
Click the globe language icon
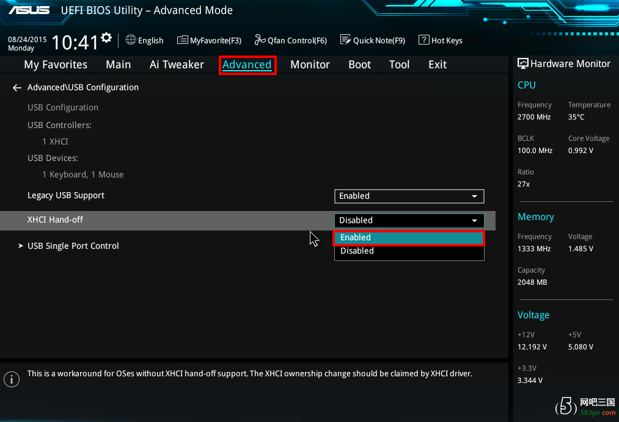pyautogui.click(x=131, y=40)
